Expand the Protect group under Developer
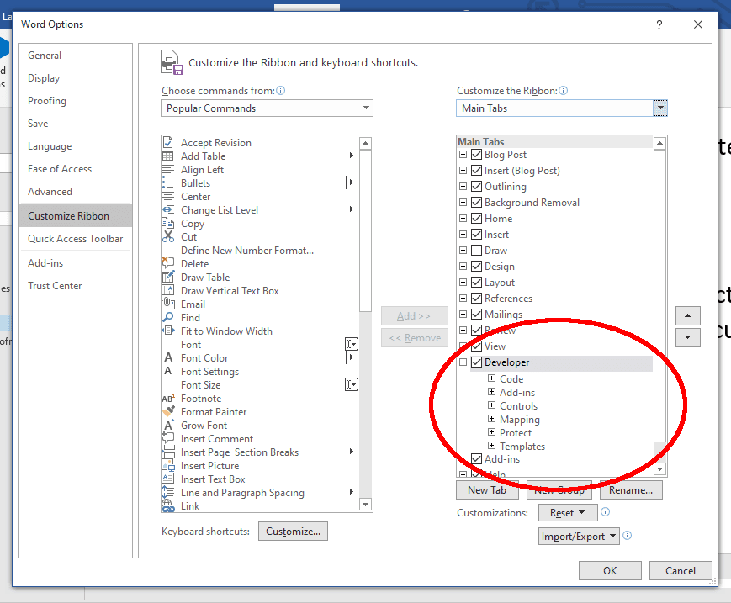Image resolution: width=731 pixels, height=603 pixels. tap(491, 432)
